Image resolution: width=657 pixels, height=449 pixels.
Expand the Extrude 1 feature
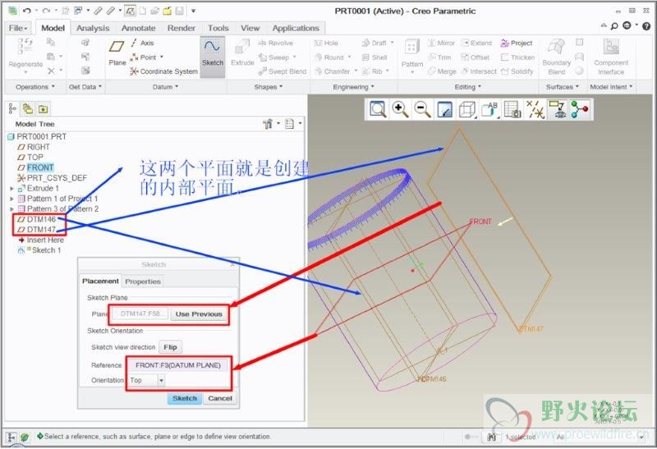pyautogui.click(x=12, y=189)
